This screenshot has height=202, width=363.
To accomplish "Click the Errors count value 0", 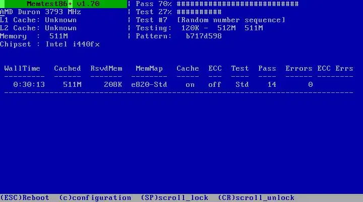I will point(311,84).
